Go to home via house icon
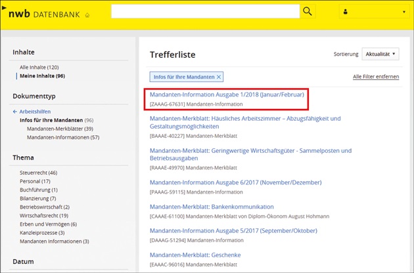 tap(87, 15)
